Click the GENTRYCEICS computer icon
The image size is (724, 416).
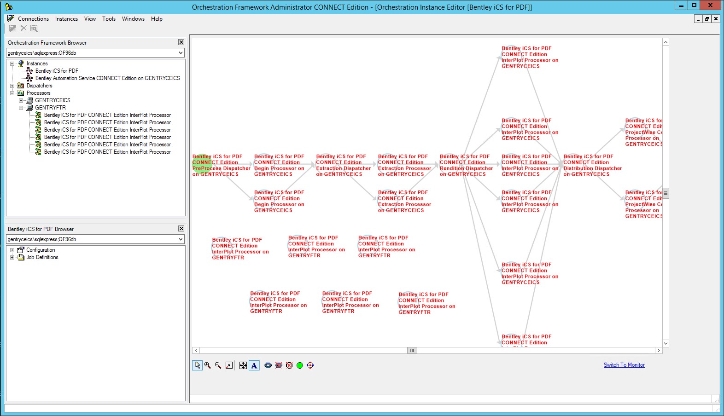pos(30,100)
